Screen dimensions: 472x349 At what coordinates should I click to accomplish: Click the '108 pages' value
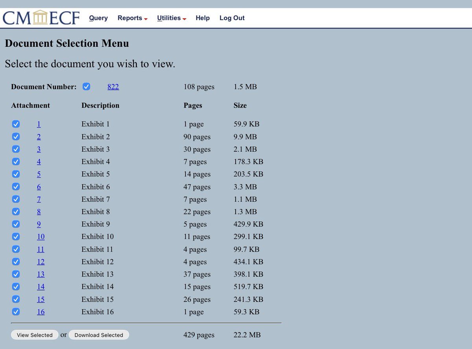point(199,87)
